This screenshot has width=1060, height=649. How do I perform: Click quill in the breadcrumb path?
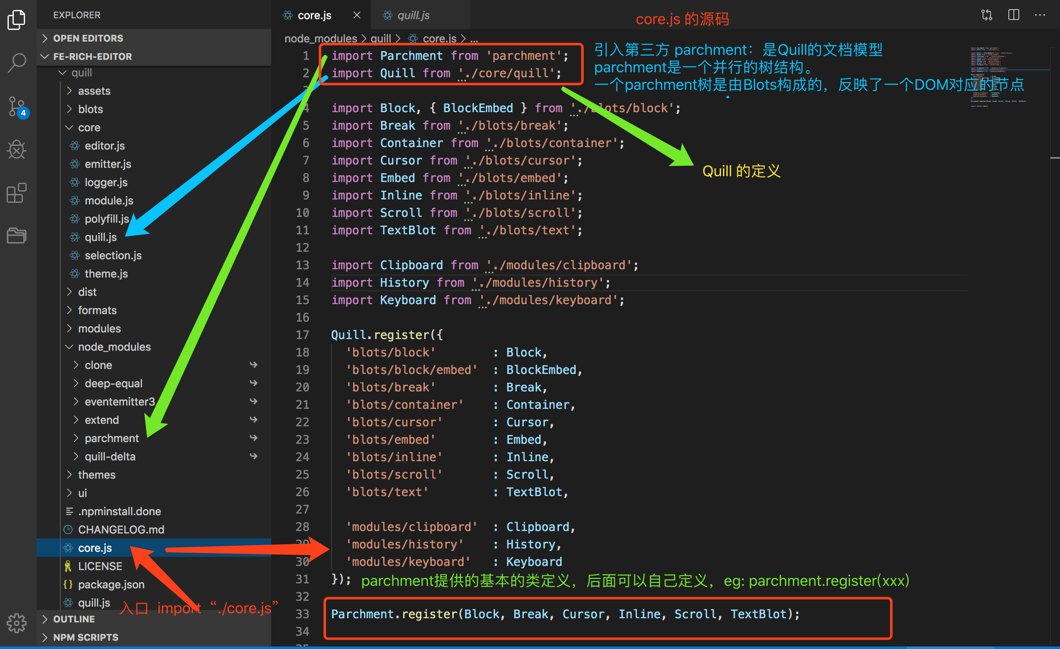tap(380, 39)
